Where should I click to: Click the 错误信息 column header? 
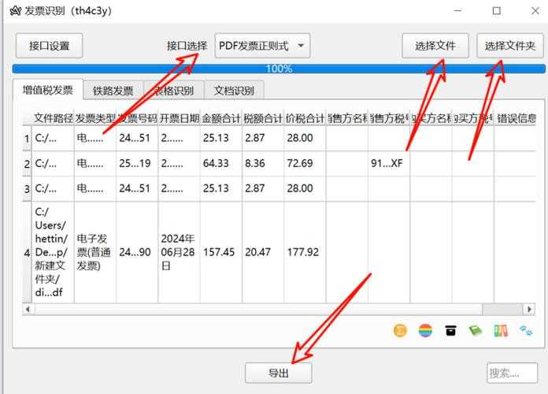(515, 118)
